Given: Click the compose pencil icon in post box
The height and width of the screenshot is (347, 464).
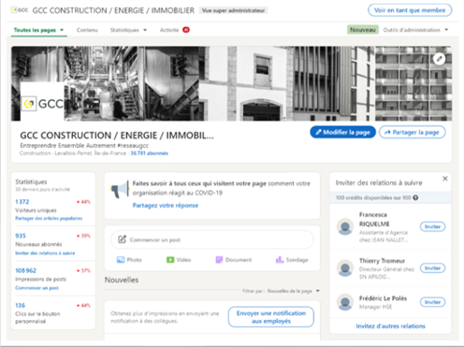Looking at the screenshot, I should tap(122, 239).
